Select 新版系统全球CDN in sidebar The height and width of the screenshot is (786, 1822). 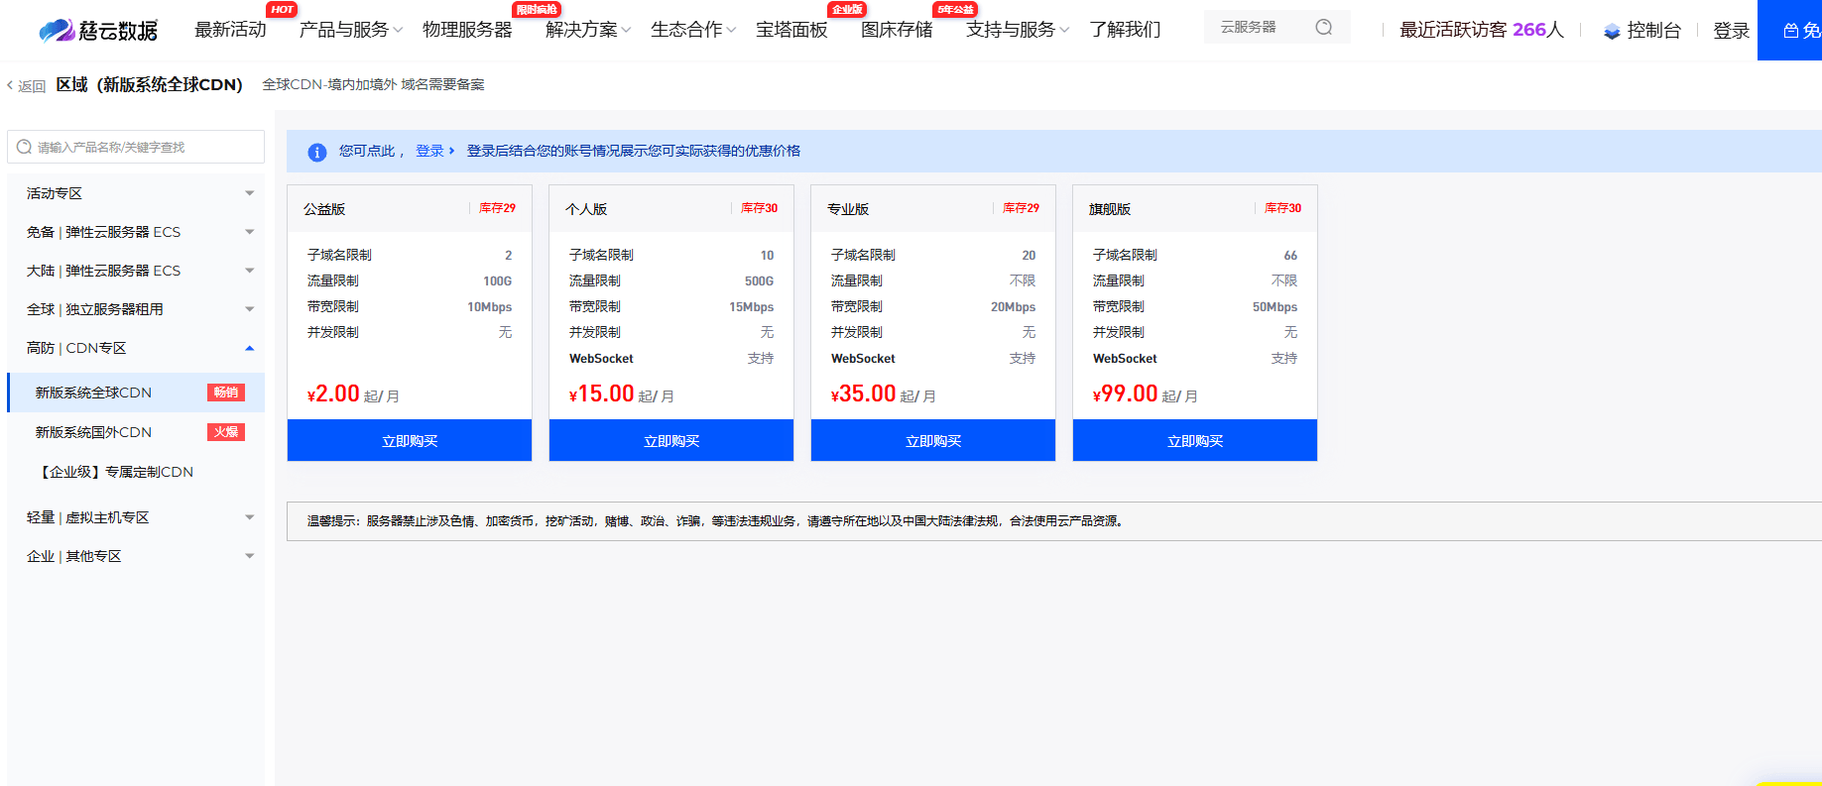(136, 393)
